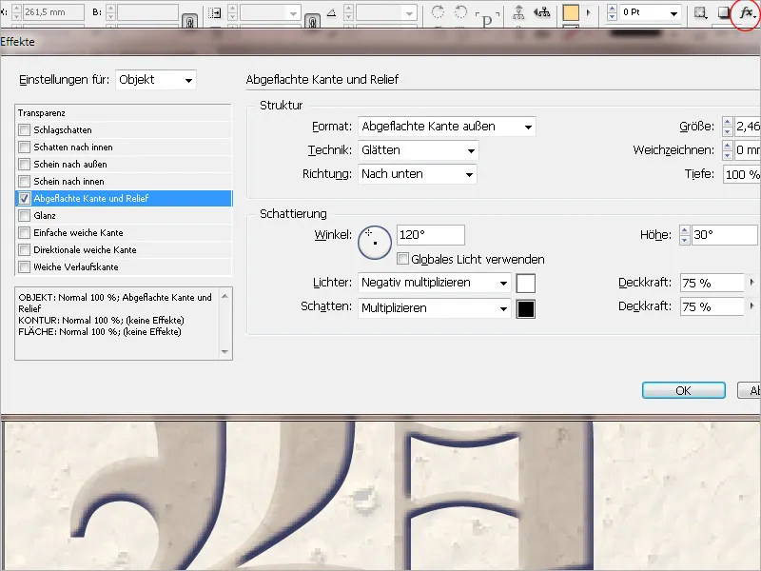Screen dimensions: 761x571
Task: Open the fx effects icon in toolbar
Action: [746, 13]
